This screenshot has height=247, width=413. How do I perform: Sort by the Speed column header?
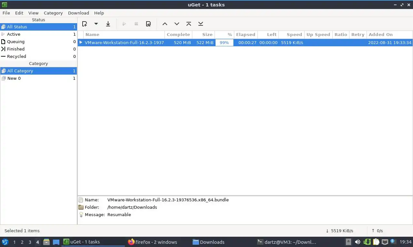click(291, 34)
